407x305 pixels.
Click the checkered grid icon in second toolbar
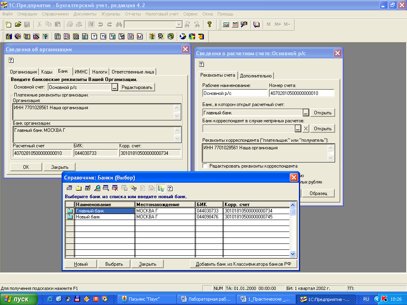(x=76, y=36)
